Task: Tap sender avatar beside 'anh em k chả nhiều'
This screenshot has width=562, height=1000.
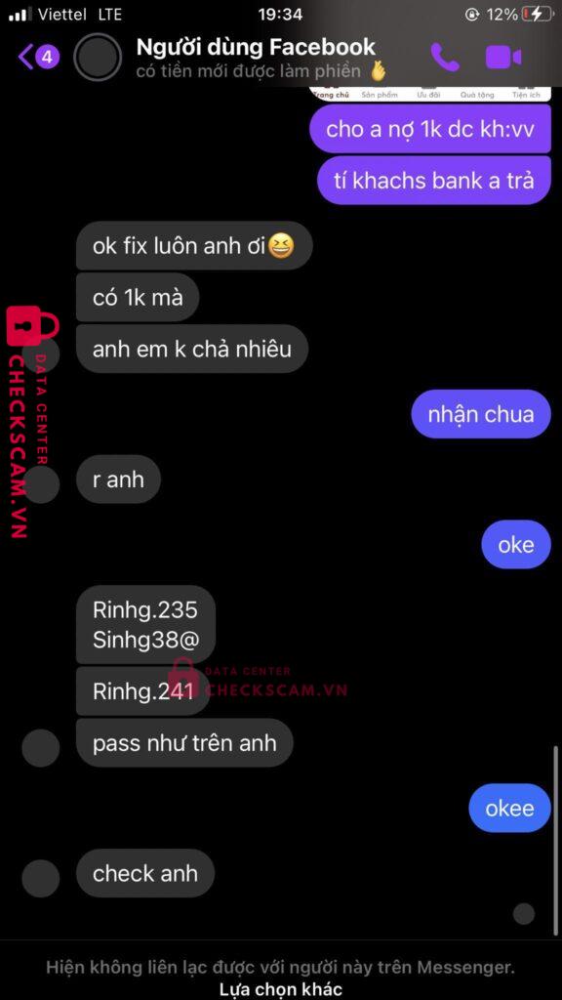Action: pos(41,354)
